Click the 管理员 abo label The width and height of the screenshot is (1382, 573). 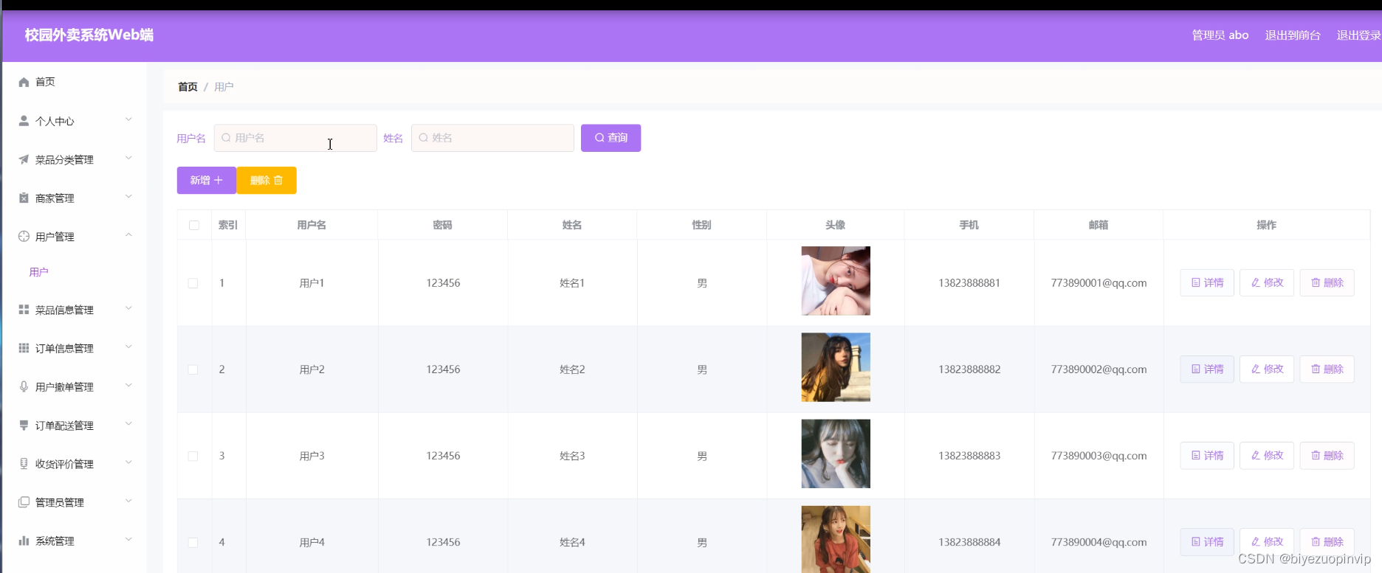(1220, 35)
